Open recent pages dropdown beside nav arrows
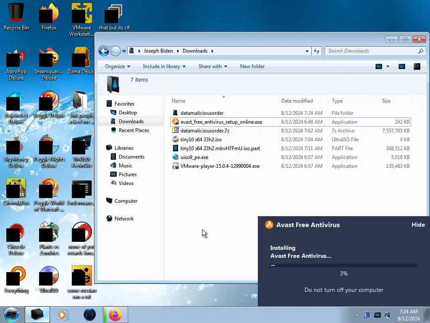Image resolution: width=430 pixels, height=323 pixels. click(124, 51)
